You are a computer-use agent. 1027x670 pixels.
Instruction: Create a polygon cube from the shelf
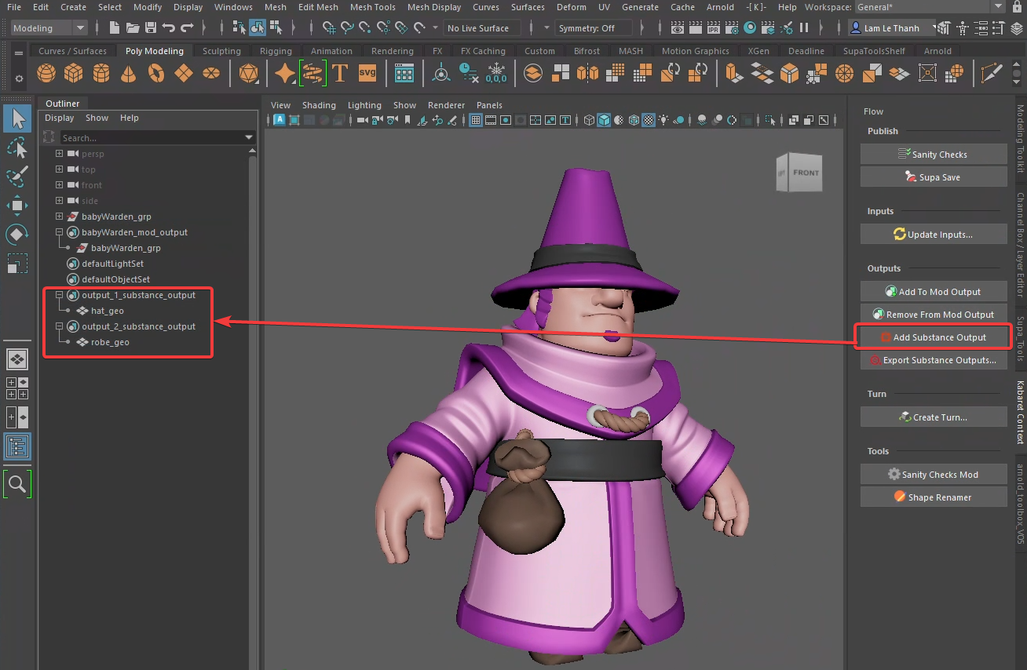pyautogui.click(x=74, y=74)
